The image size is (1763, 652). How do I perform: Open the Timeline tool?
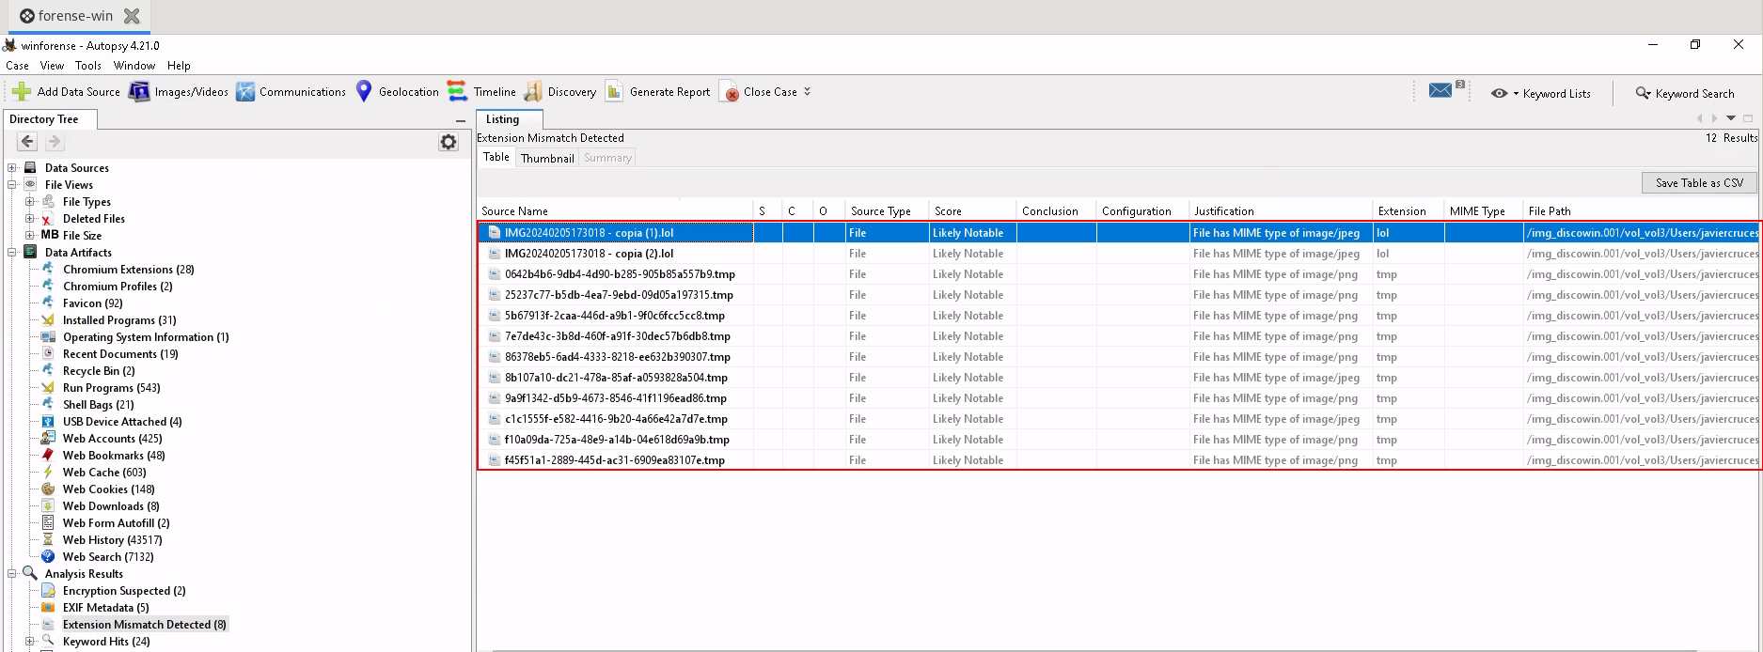(x=481, y=92)
